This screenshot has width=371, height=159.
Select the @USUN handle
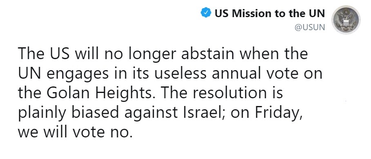click(x=310, y=27)
